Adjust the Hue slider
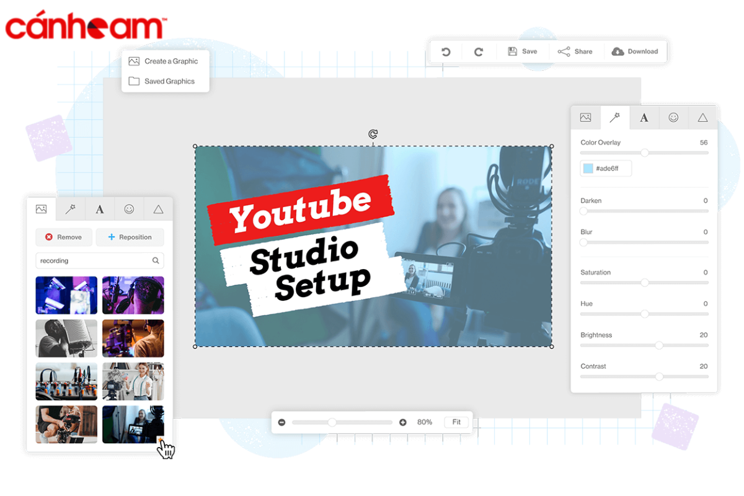744x496 pixels. pyautogui.click(x=644, y=314)
